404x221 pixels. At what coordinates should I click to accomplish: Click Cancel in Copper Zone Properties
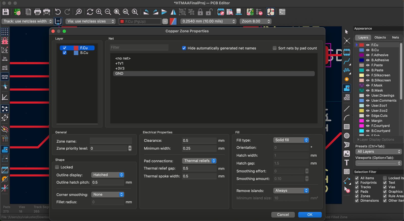283,215
